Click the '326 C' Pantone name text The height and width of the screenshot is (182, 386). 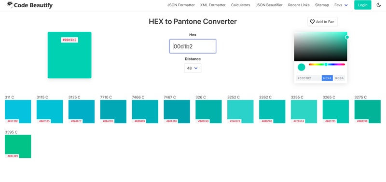(x=200, y=98)
